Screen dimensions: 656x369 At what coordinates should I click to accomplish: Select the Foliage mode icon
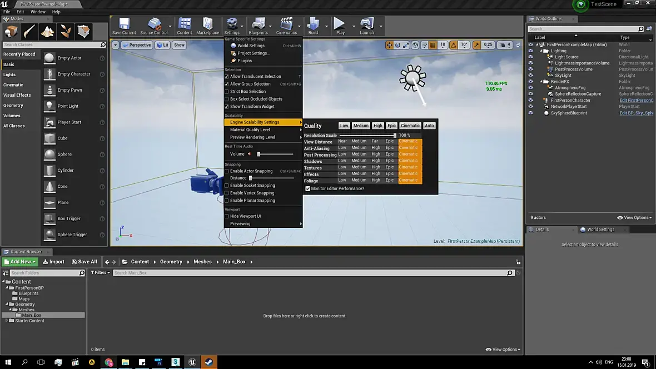pos(65,31)
